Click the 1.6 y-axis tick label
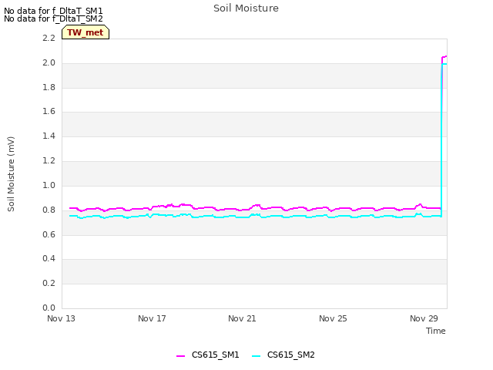The image size is (493, 370). click(x=49, y=111)
